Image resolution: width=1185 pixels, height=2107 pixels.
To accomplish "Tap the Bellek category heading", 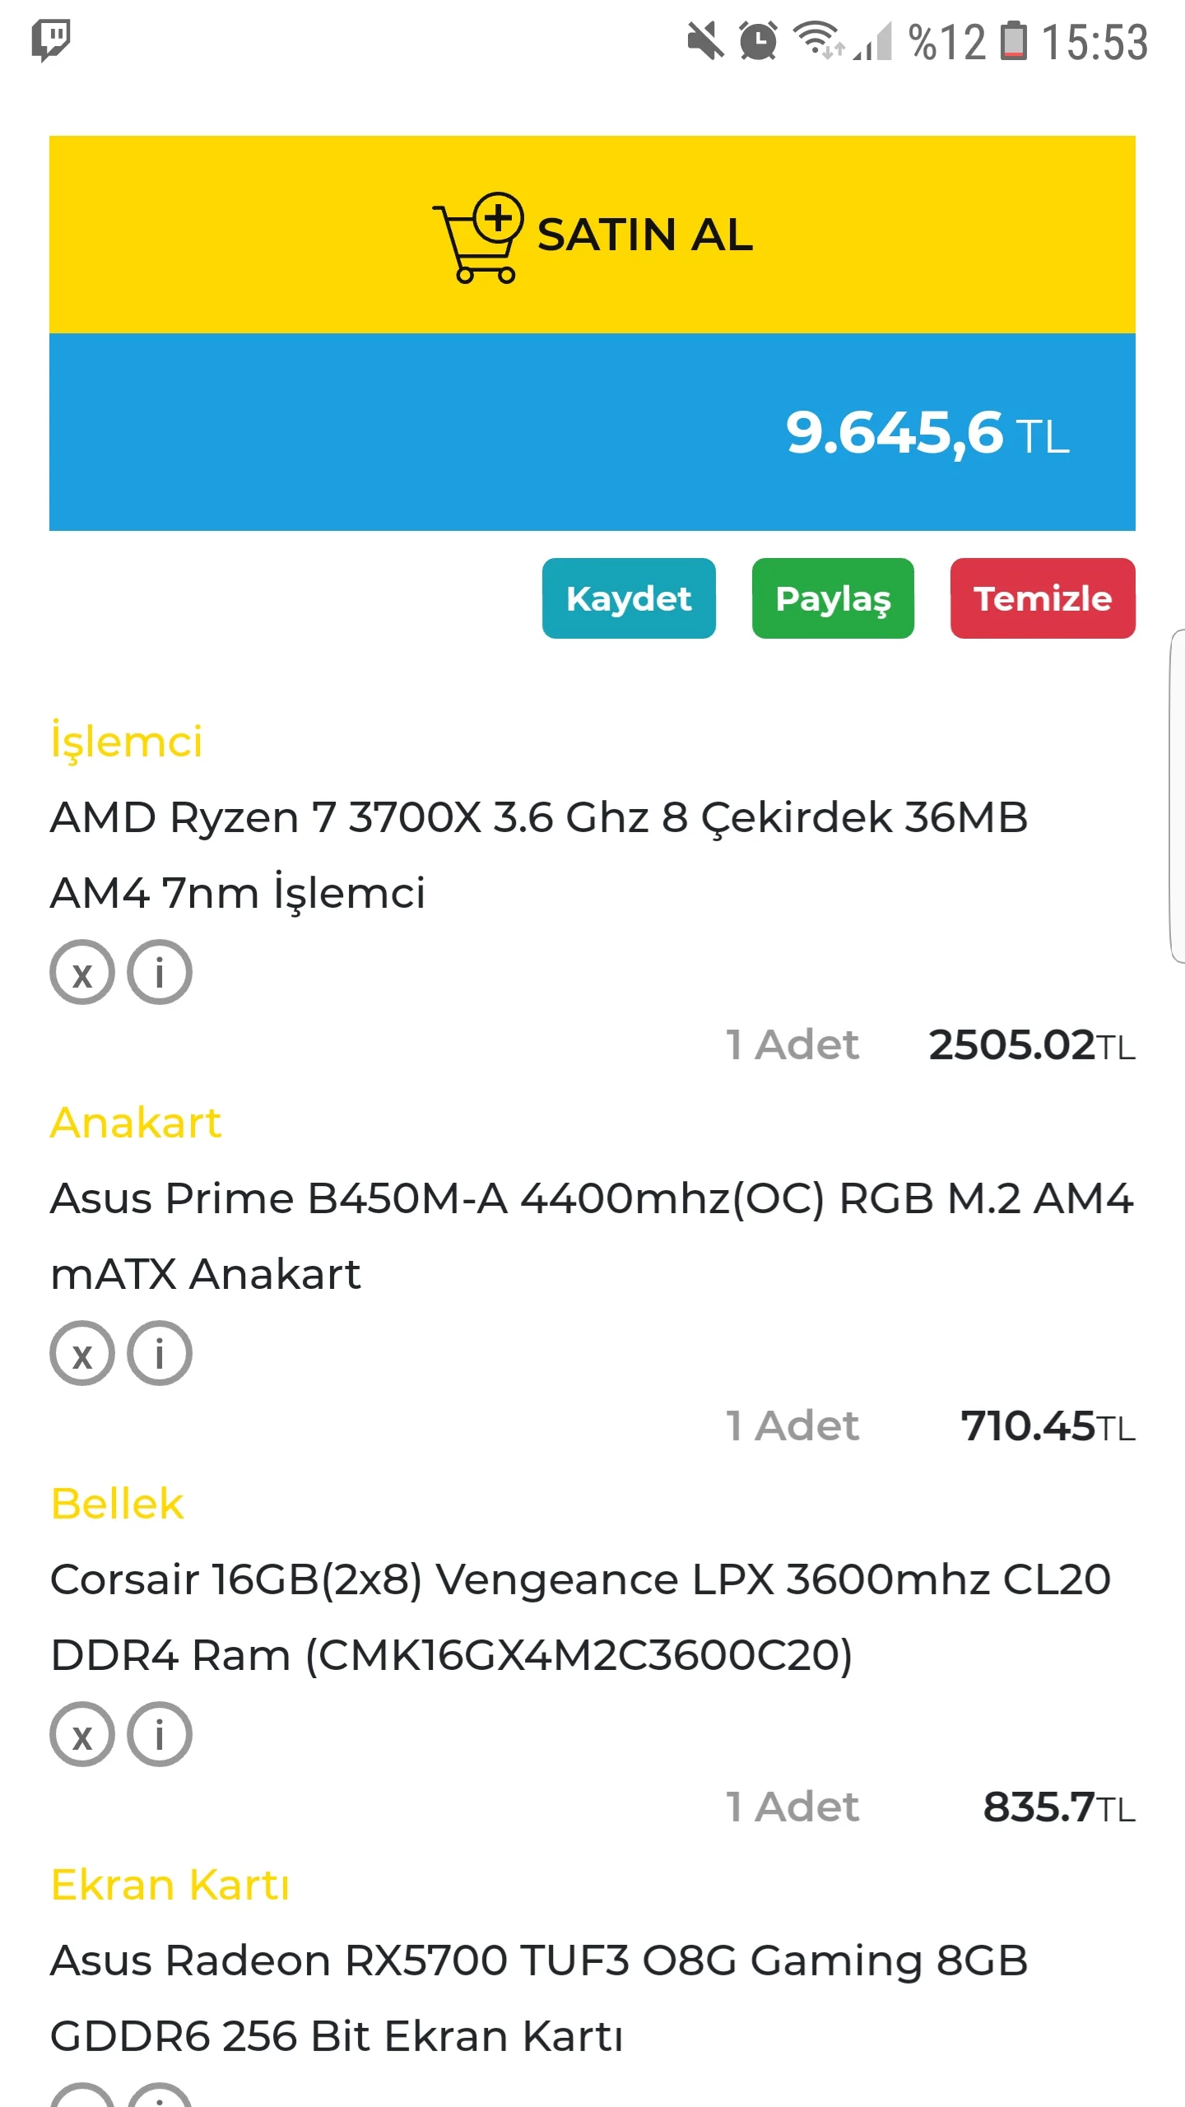I will click(117, 1504).
